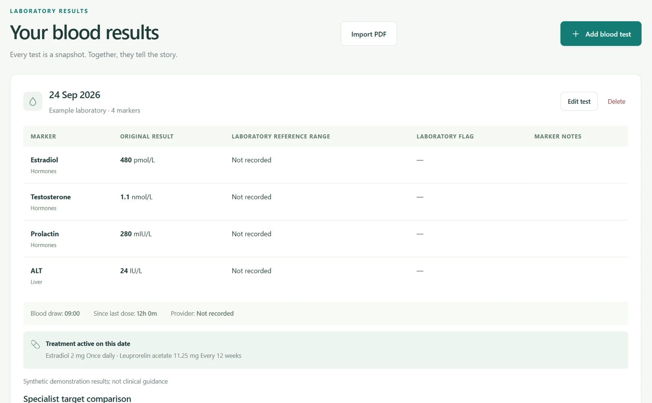Select the Prolactin marker name
The height and width of the screenshot is (403, 652).
tap(44, 234)
